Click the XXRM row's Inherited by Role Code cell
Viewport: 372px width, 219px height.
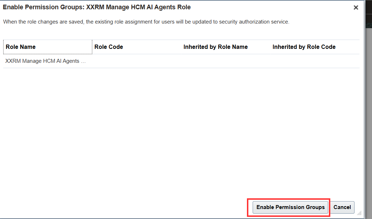pos(315,61)
